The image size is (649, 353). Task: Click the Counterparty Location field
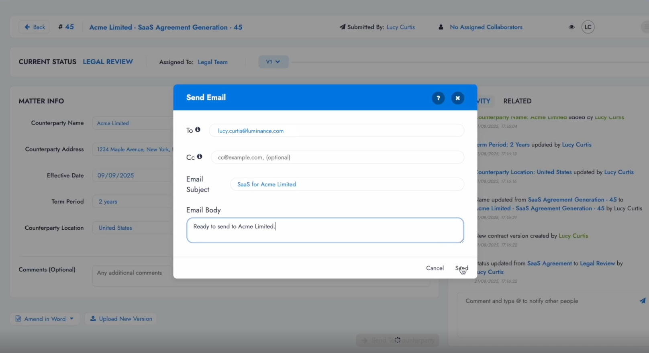point(133,228)
